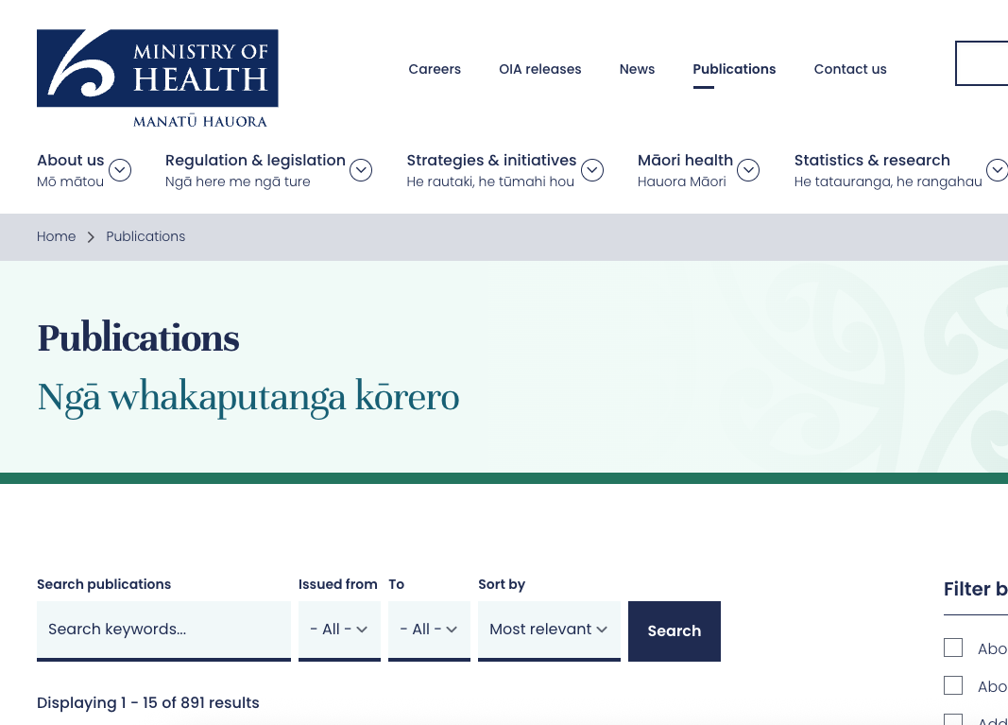Open the Issued from 'All' dropdown

(339, 629)
